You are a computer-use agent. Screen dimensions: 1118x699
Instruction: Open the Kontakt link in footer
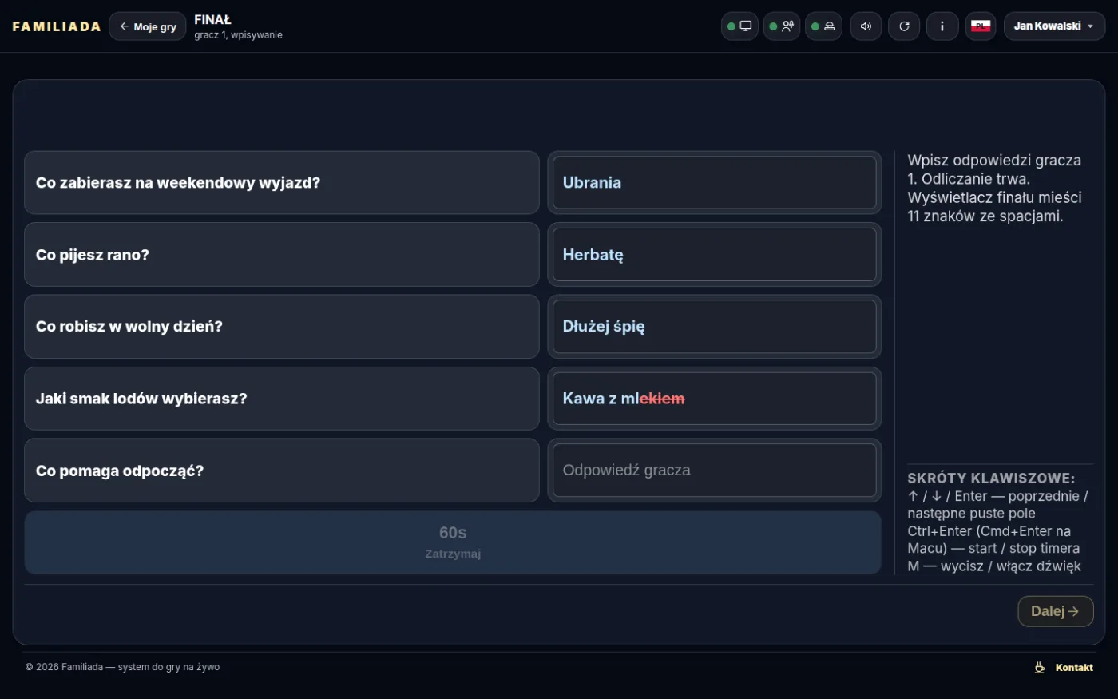point(1074,668)
